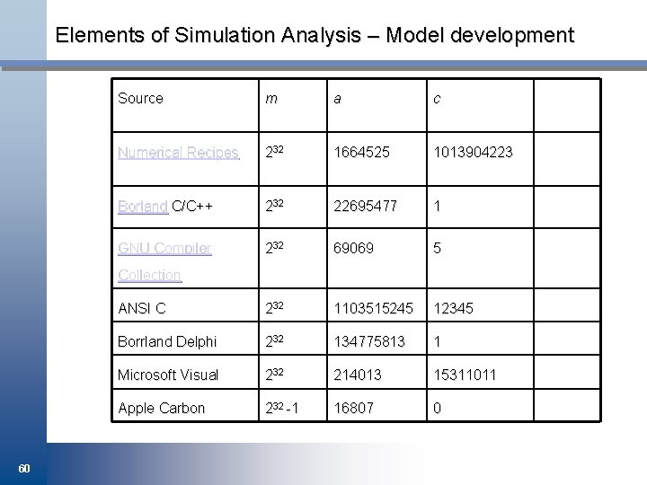Click the Apple Carbon m value 2³²-1
Viewport: 647px width, 485px height.
point(282,408)
